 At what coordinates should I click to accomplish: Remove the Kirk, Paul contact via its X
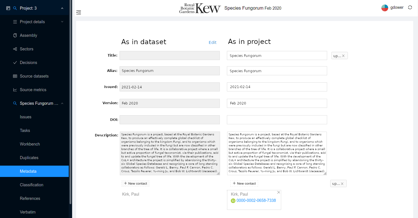click(279, 192)
